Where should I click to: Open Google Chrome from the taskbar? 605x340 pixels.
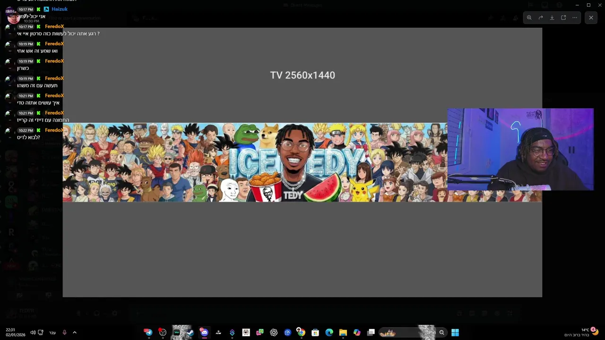301,332
